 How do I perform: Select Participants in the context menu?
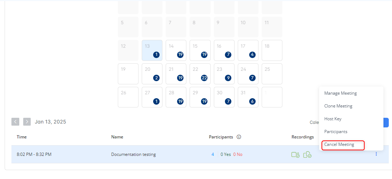(336, 132)
